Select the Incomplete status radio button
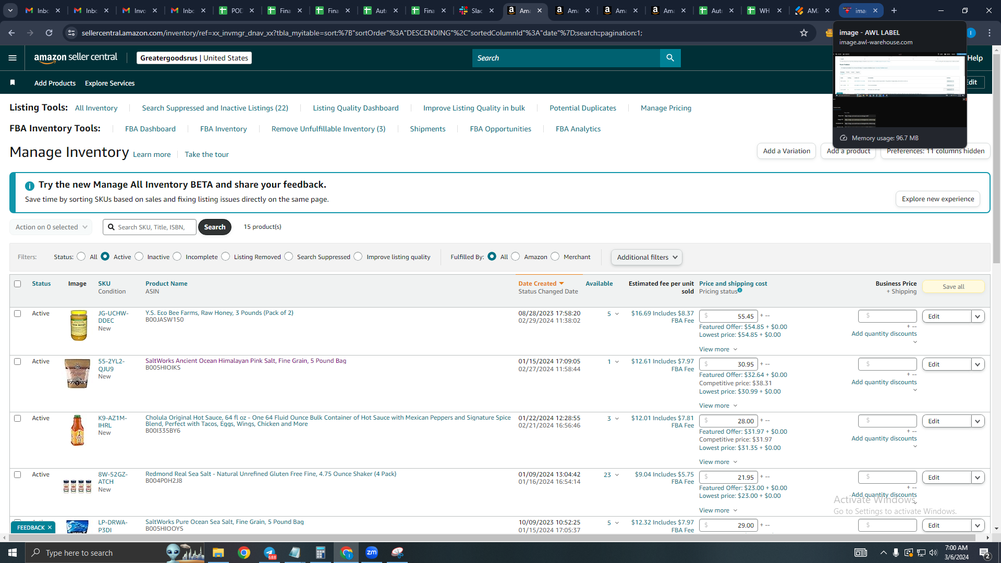The height and width of the screenshot is (563, 1001). 177,256
